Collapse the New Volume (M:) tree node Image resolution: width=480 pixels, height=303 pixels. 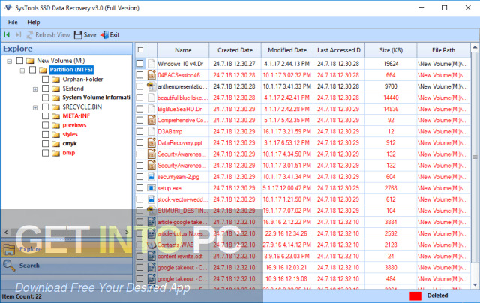tap(10, 61)
